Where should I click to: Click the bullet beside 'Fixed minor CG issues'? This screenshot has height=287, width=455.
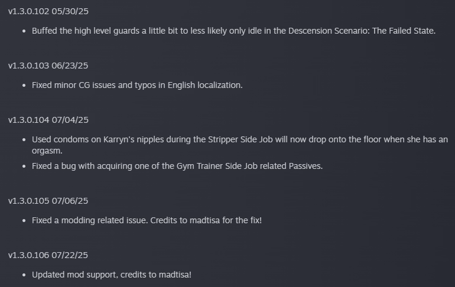pyautogui.click(x=24, y=85)
